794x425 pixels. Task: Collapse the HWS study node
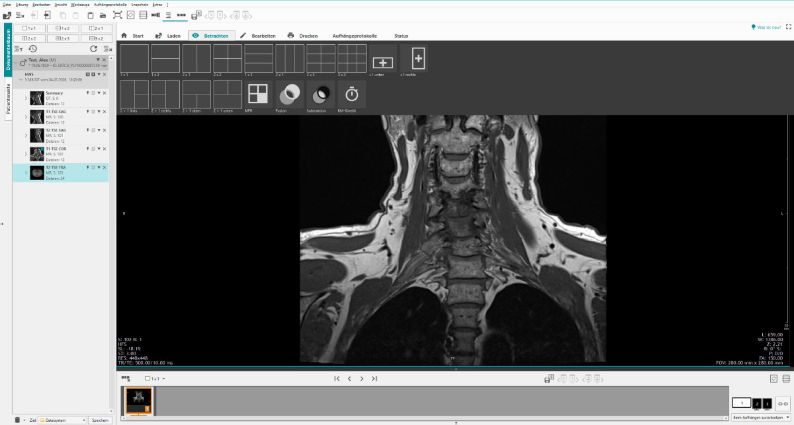click(x=21, y=80)
